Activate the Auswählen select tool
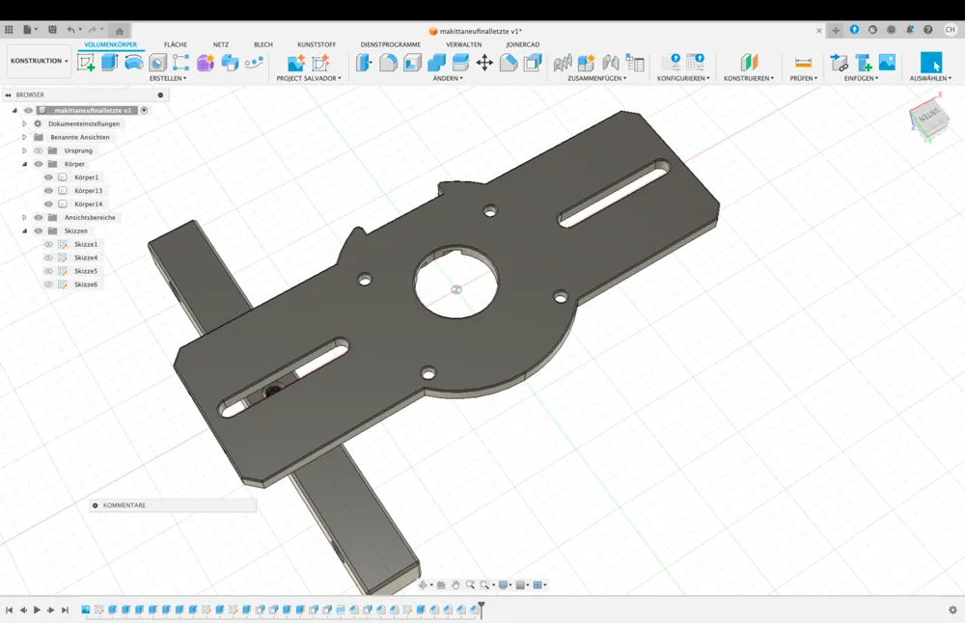Image resolution: width=965 pixels, height=623 pixels. (930, 62)
